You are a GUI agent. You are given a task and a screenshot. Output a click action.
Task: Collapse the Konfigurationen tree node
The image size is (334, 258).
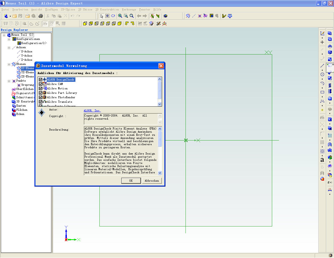[x=9, y=39]
